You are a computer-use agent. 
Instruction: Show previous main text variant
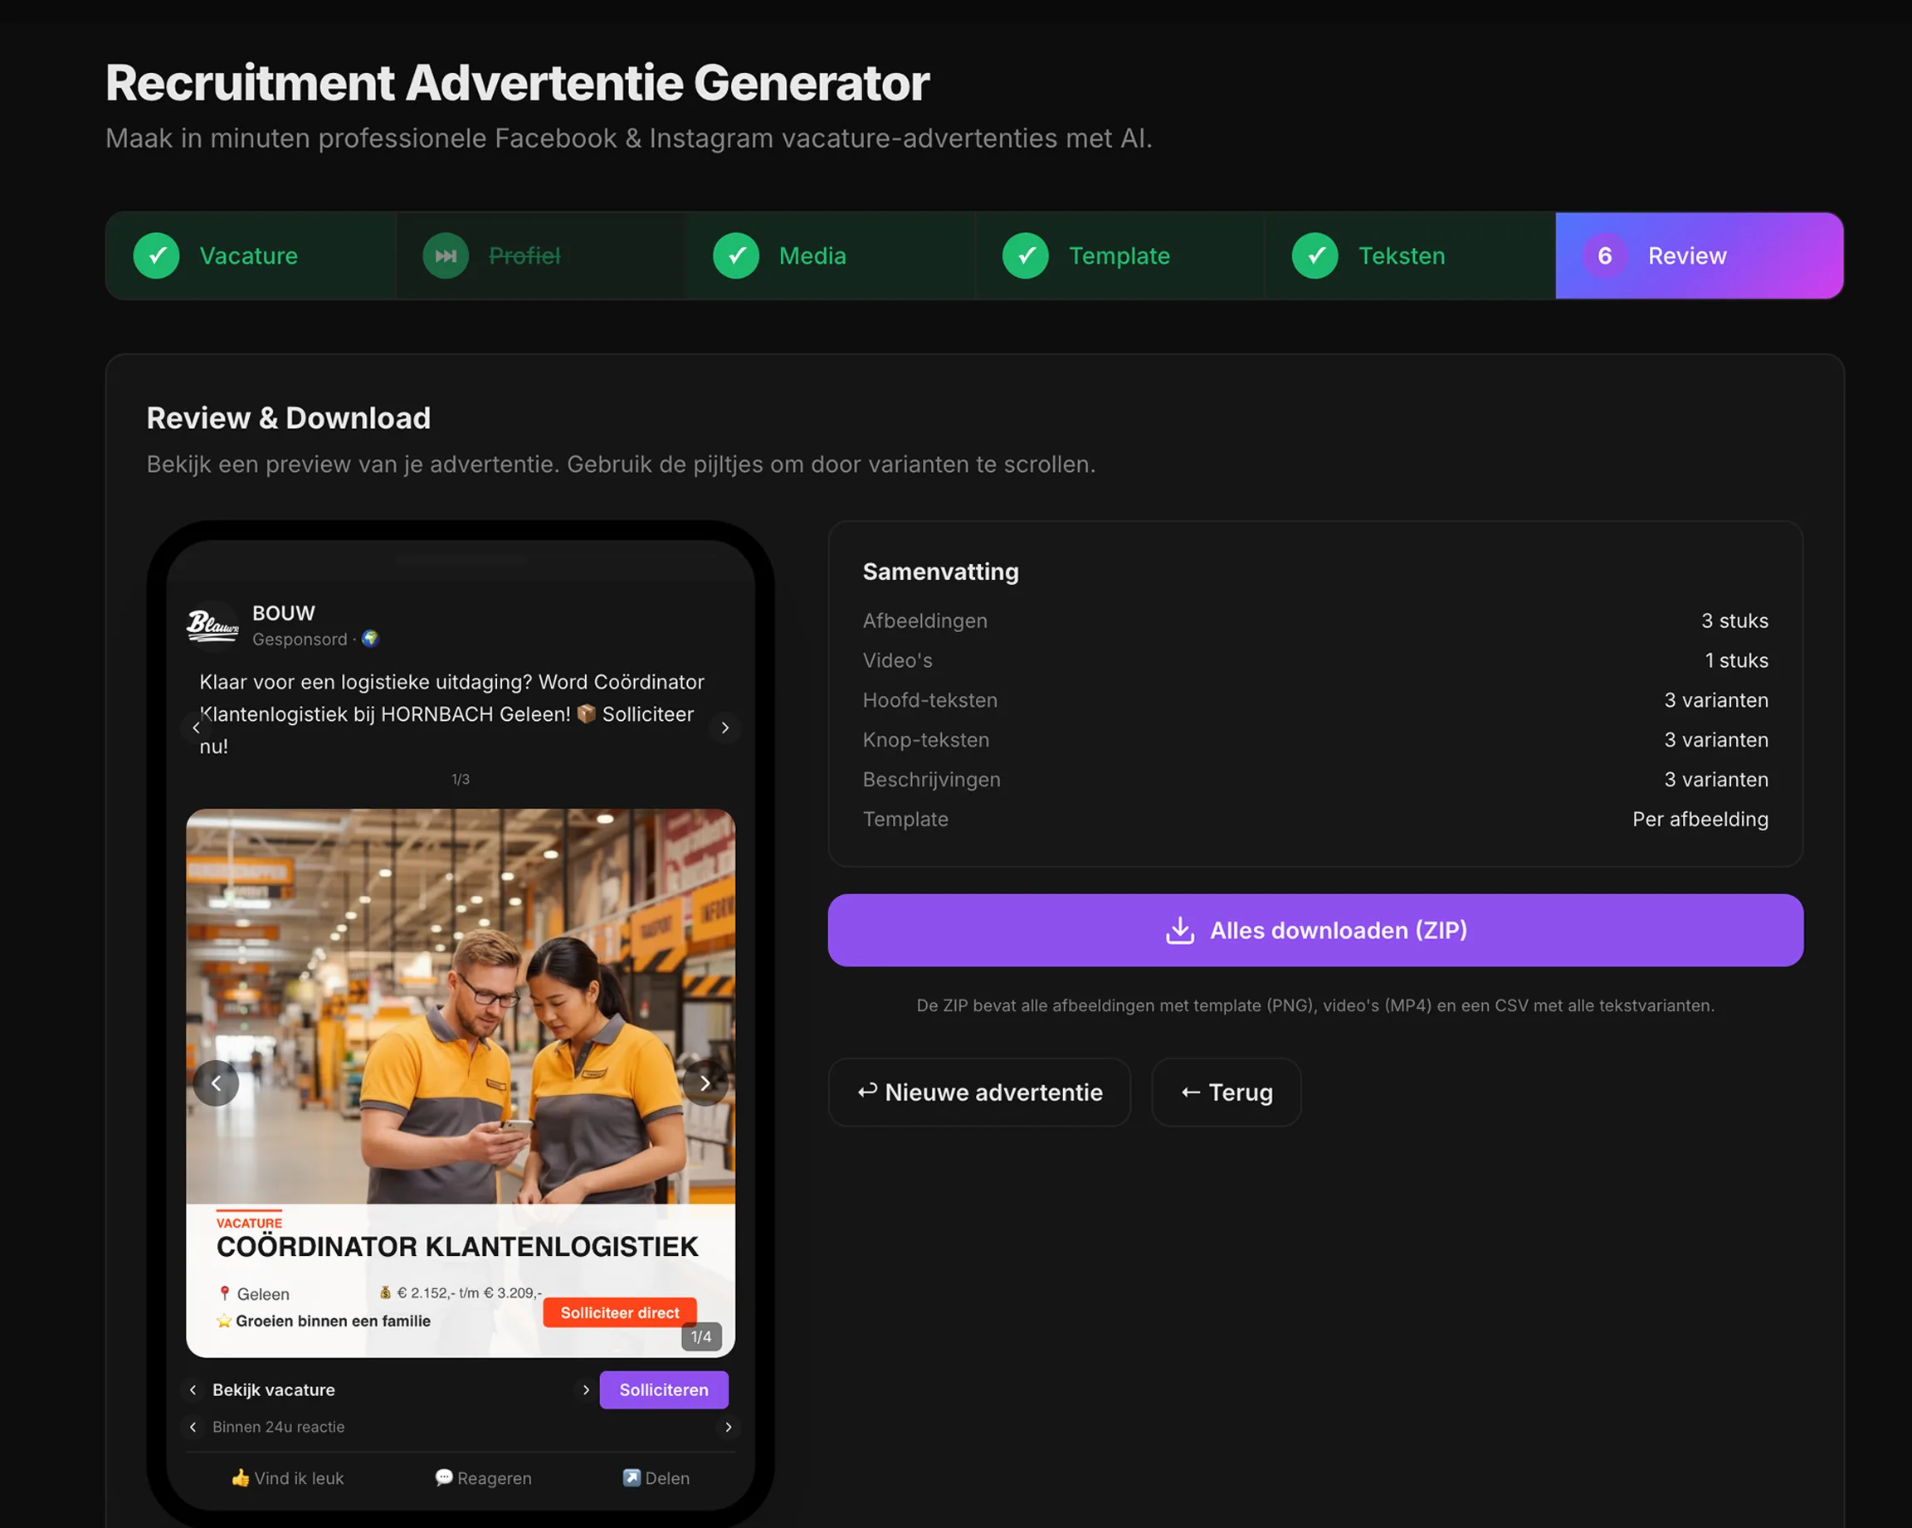[x=196, y=728]
